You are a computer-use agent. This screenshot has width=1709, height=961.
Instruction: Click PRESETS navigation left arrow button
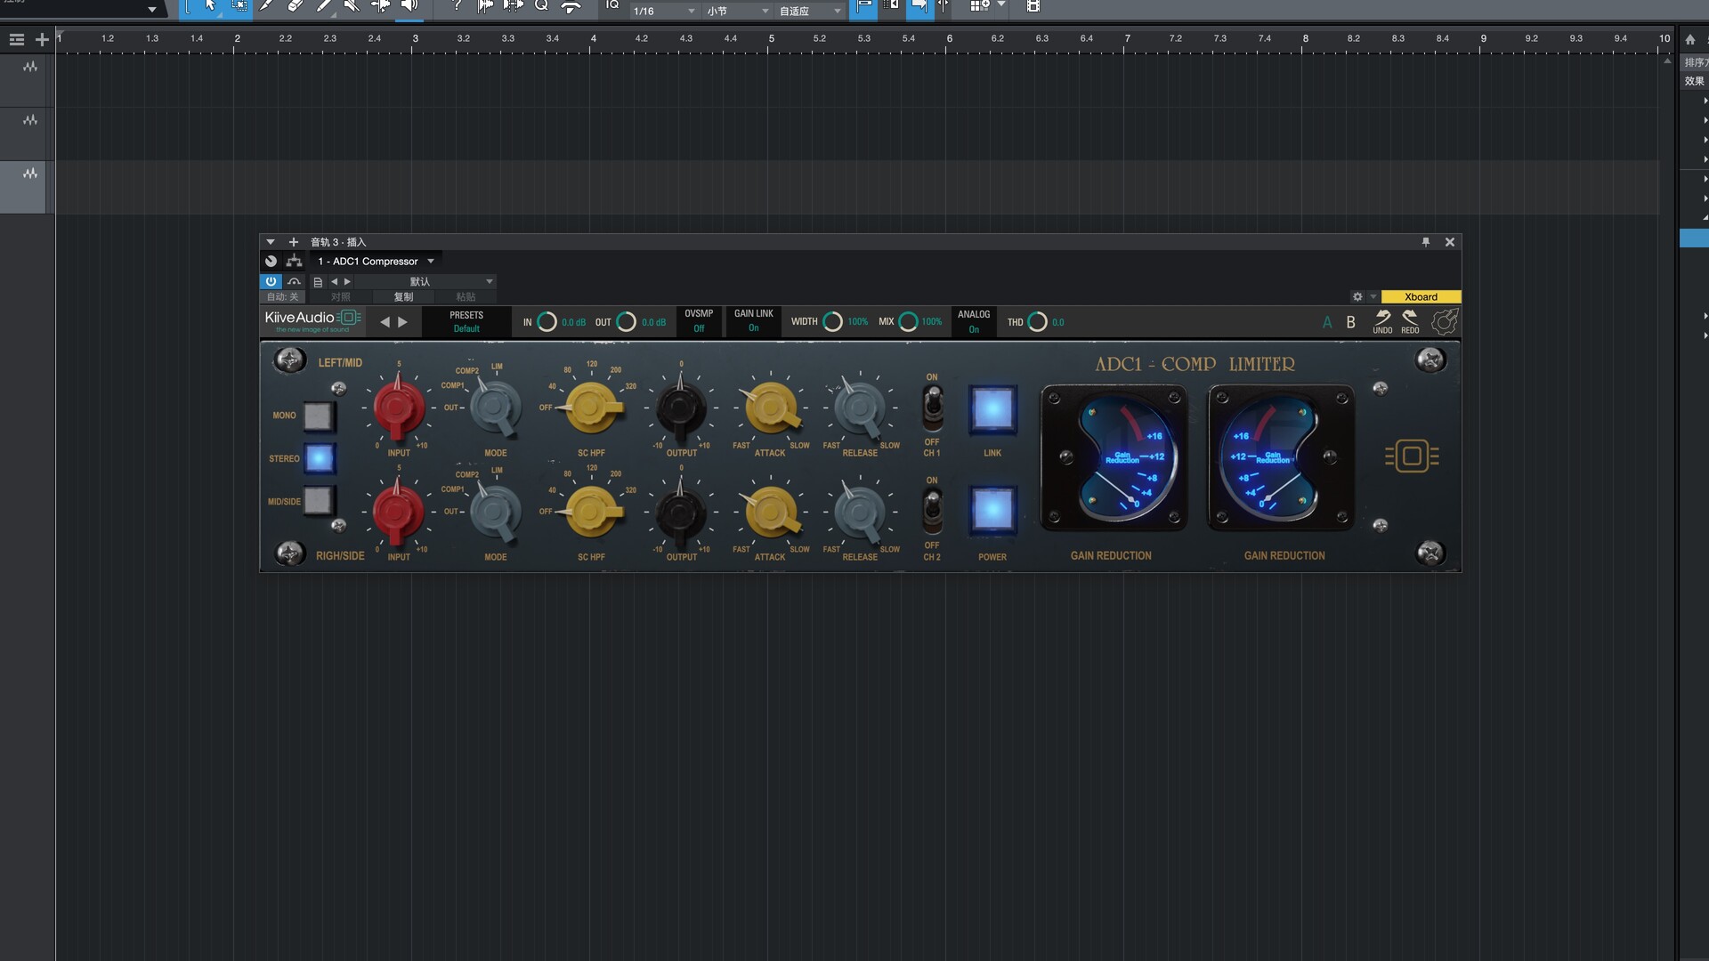[x=385, y=321]
